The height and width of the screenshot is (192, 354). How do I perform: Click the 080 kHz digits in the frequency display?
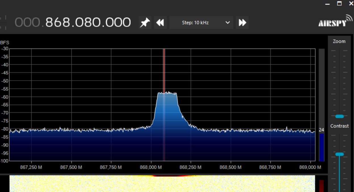(x=87, y=22)
